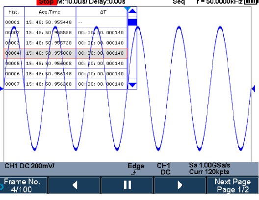Click the history list scrollbar thumb
Image resolution: width=259 pixels, height=200 pixels.
[132, 22]
